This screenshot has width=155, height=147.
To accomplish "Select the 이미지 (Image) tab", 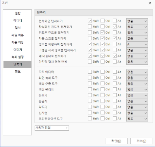I will [x=17, y=50].
